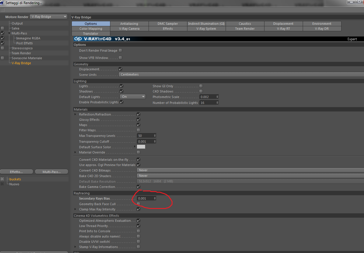Select Salva in the settings tree
Screen dimensions: 364x253
click(x=15, y=28)
